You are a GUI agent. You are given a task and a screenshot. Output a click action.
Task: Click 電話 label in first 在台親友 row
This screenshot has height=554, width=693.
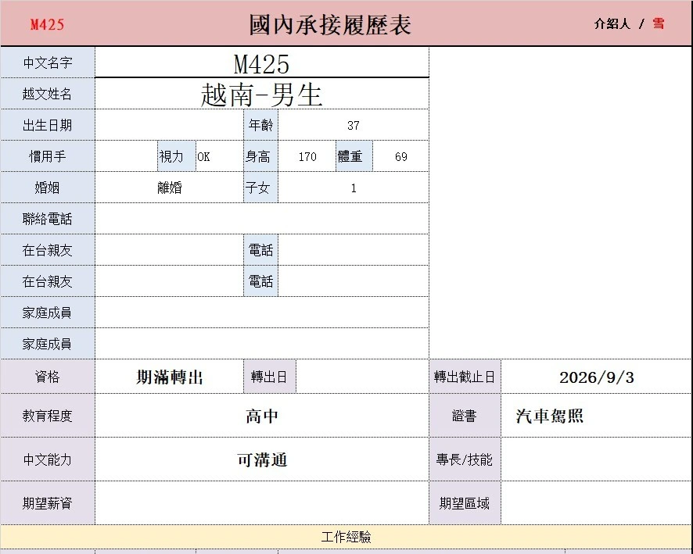(260, 250)
